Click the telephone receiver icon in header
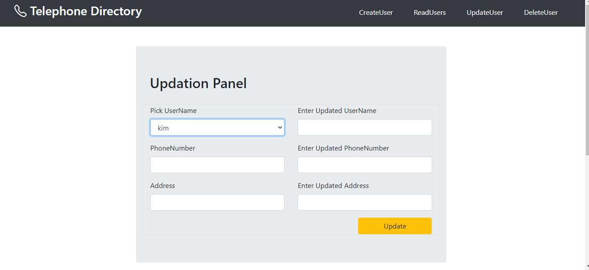Viewport: 589px width, 270px height. [x=20, y=11]
